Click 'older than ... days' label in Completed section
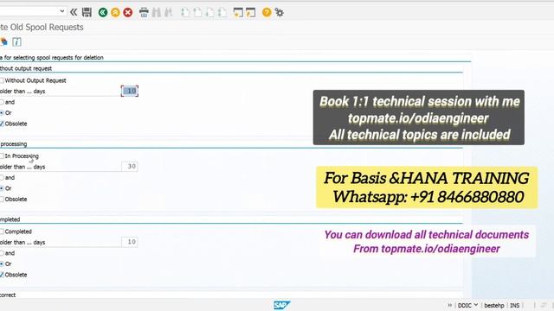 [x=23, y=242]
